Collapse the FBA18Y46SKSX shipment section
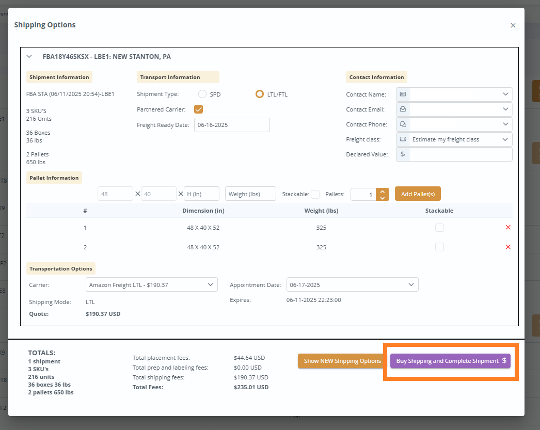The height and width of the screenshot is (430, 540). 29,56
